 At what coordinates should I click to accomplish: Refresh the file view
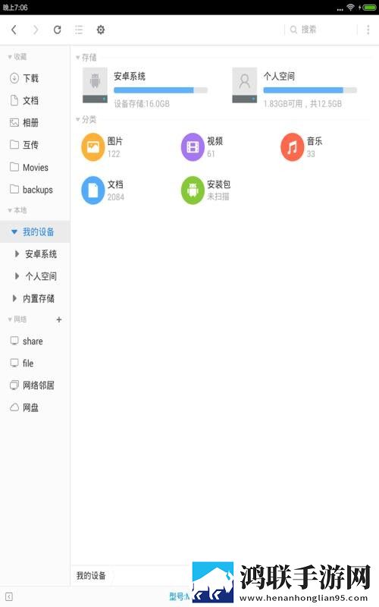point(58,30)
